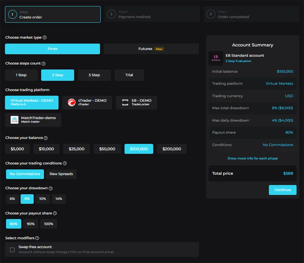
Task: Set drawdown to 10%
Action: coord(43,199)
